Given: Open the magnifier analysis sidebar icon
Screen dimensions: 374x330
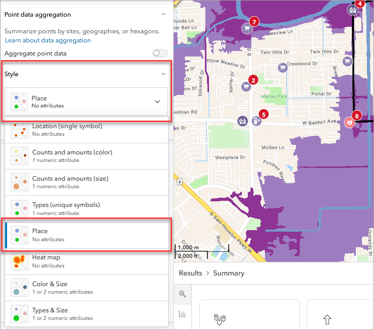Looking at the screenshot, I should [x=183, y=294].
